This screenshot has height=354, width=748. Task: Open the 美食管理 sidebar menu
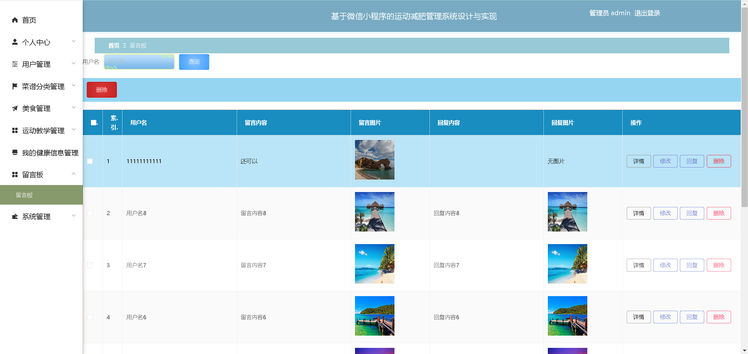41,108
